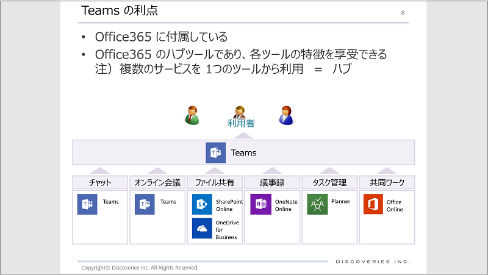Click the Planner text label
Image resolution: width=488 pixels, height=275 pixels.
[340, 202]
